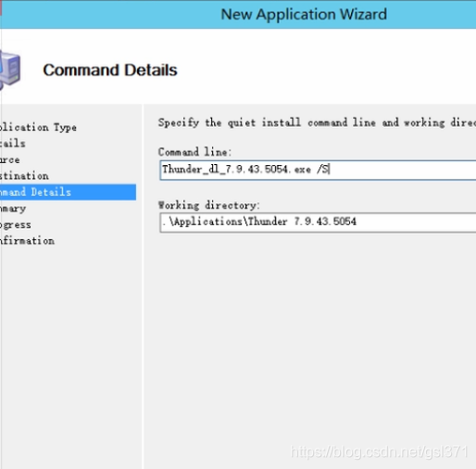476x469 pixels.
Task: Select the Source wizard step
Action: coord(10,159)
